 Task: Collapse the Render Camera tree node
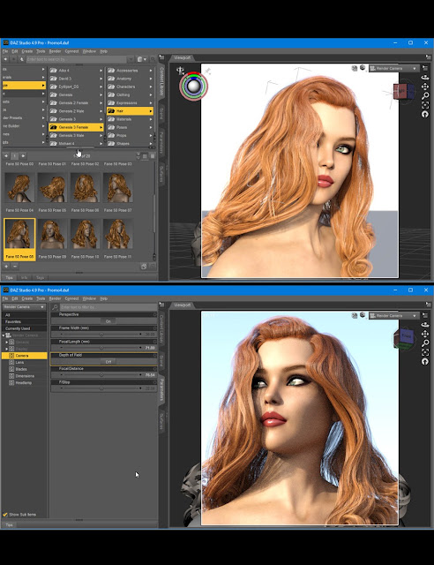coord(4,335)
